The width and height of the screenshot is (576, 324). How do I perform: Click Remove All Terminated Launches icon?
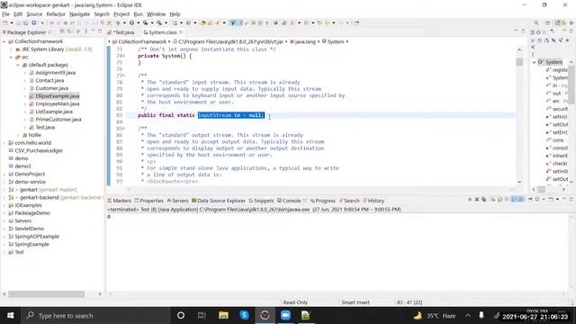point(484,200)
